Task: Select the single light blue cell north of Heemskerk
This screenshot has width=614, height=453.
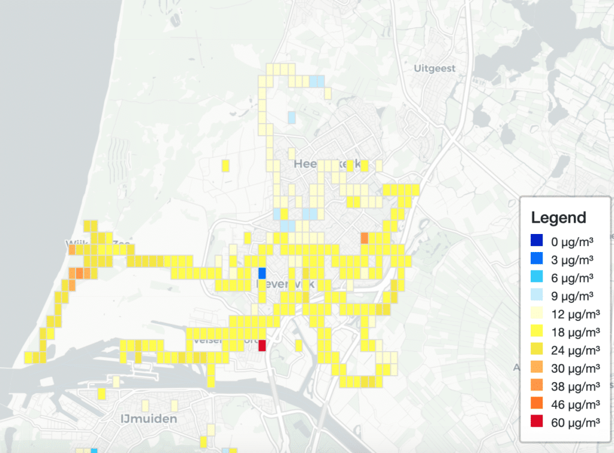Action: [291, 117]
